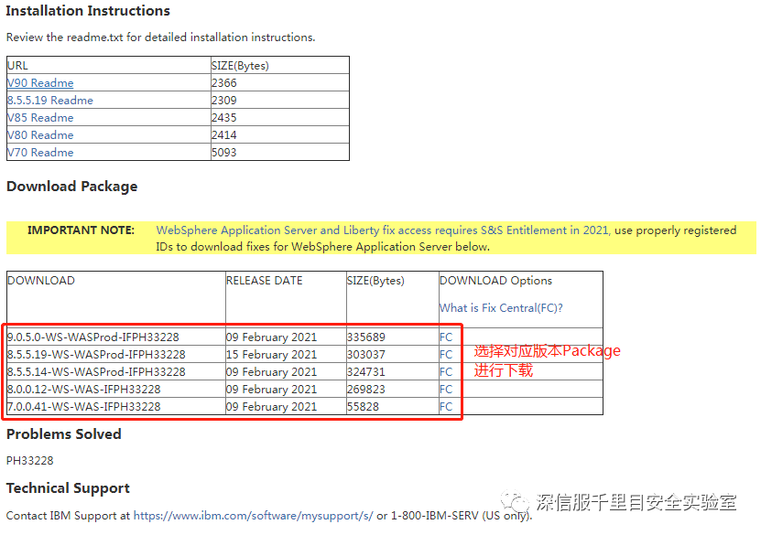Click the RELEASE DATE column header
The width and height of the screenshot is (761, 535).
click(x=264, y=281)
